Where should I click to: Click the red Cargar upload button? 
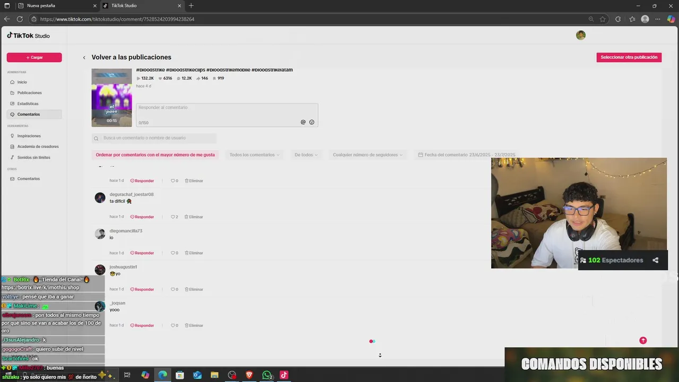[x=34, y=57]
